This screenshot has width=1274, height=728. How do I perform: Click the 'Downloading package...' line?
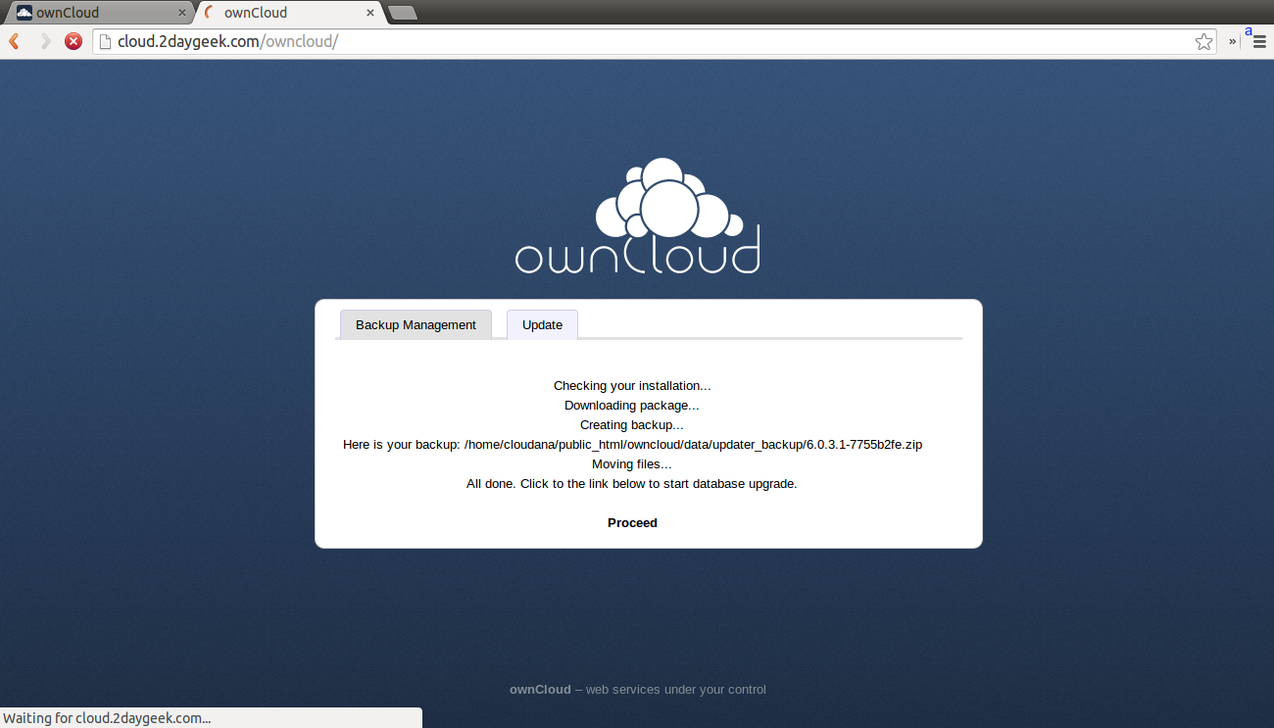point(632,405)
